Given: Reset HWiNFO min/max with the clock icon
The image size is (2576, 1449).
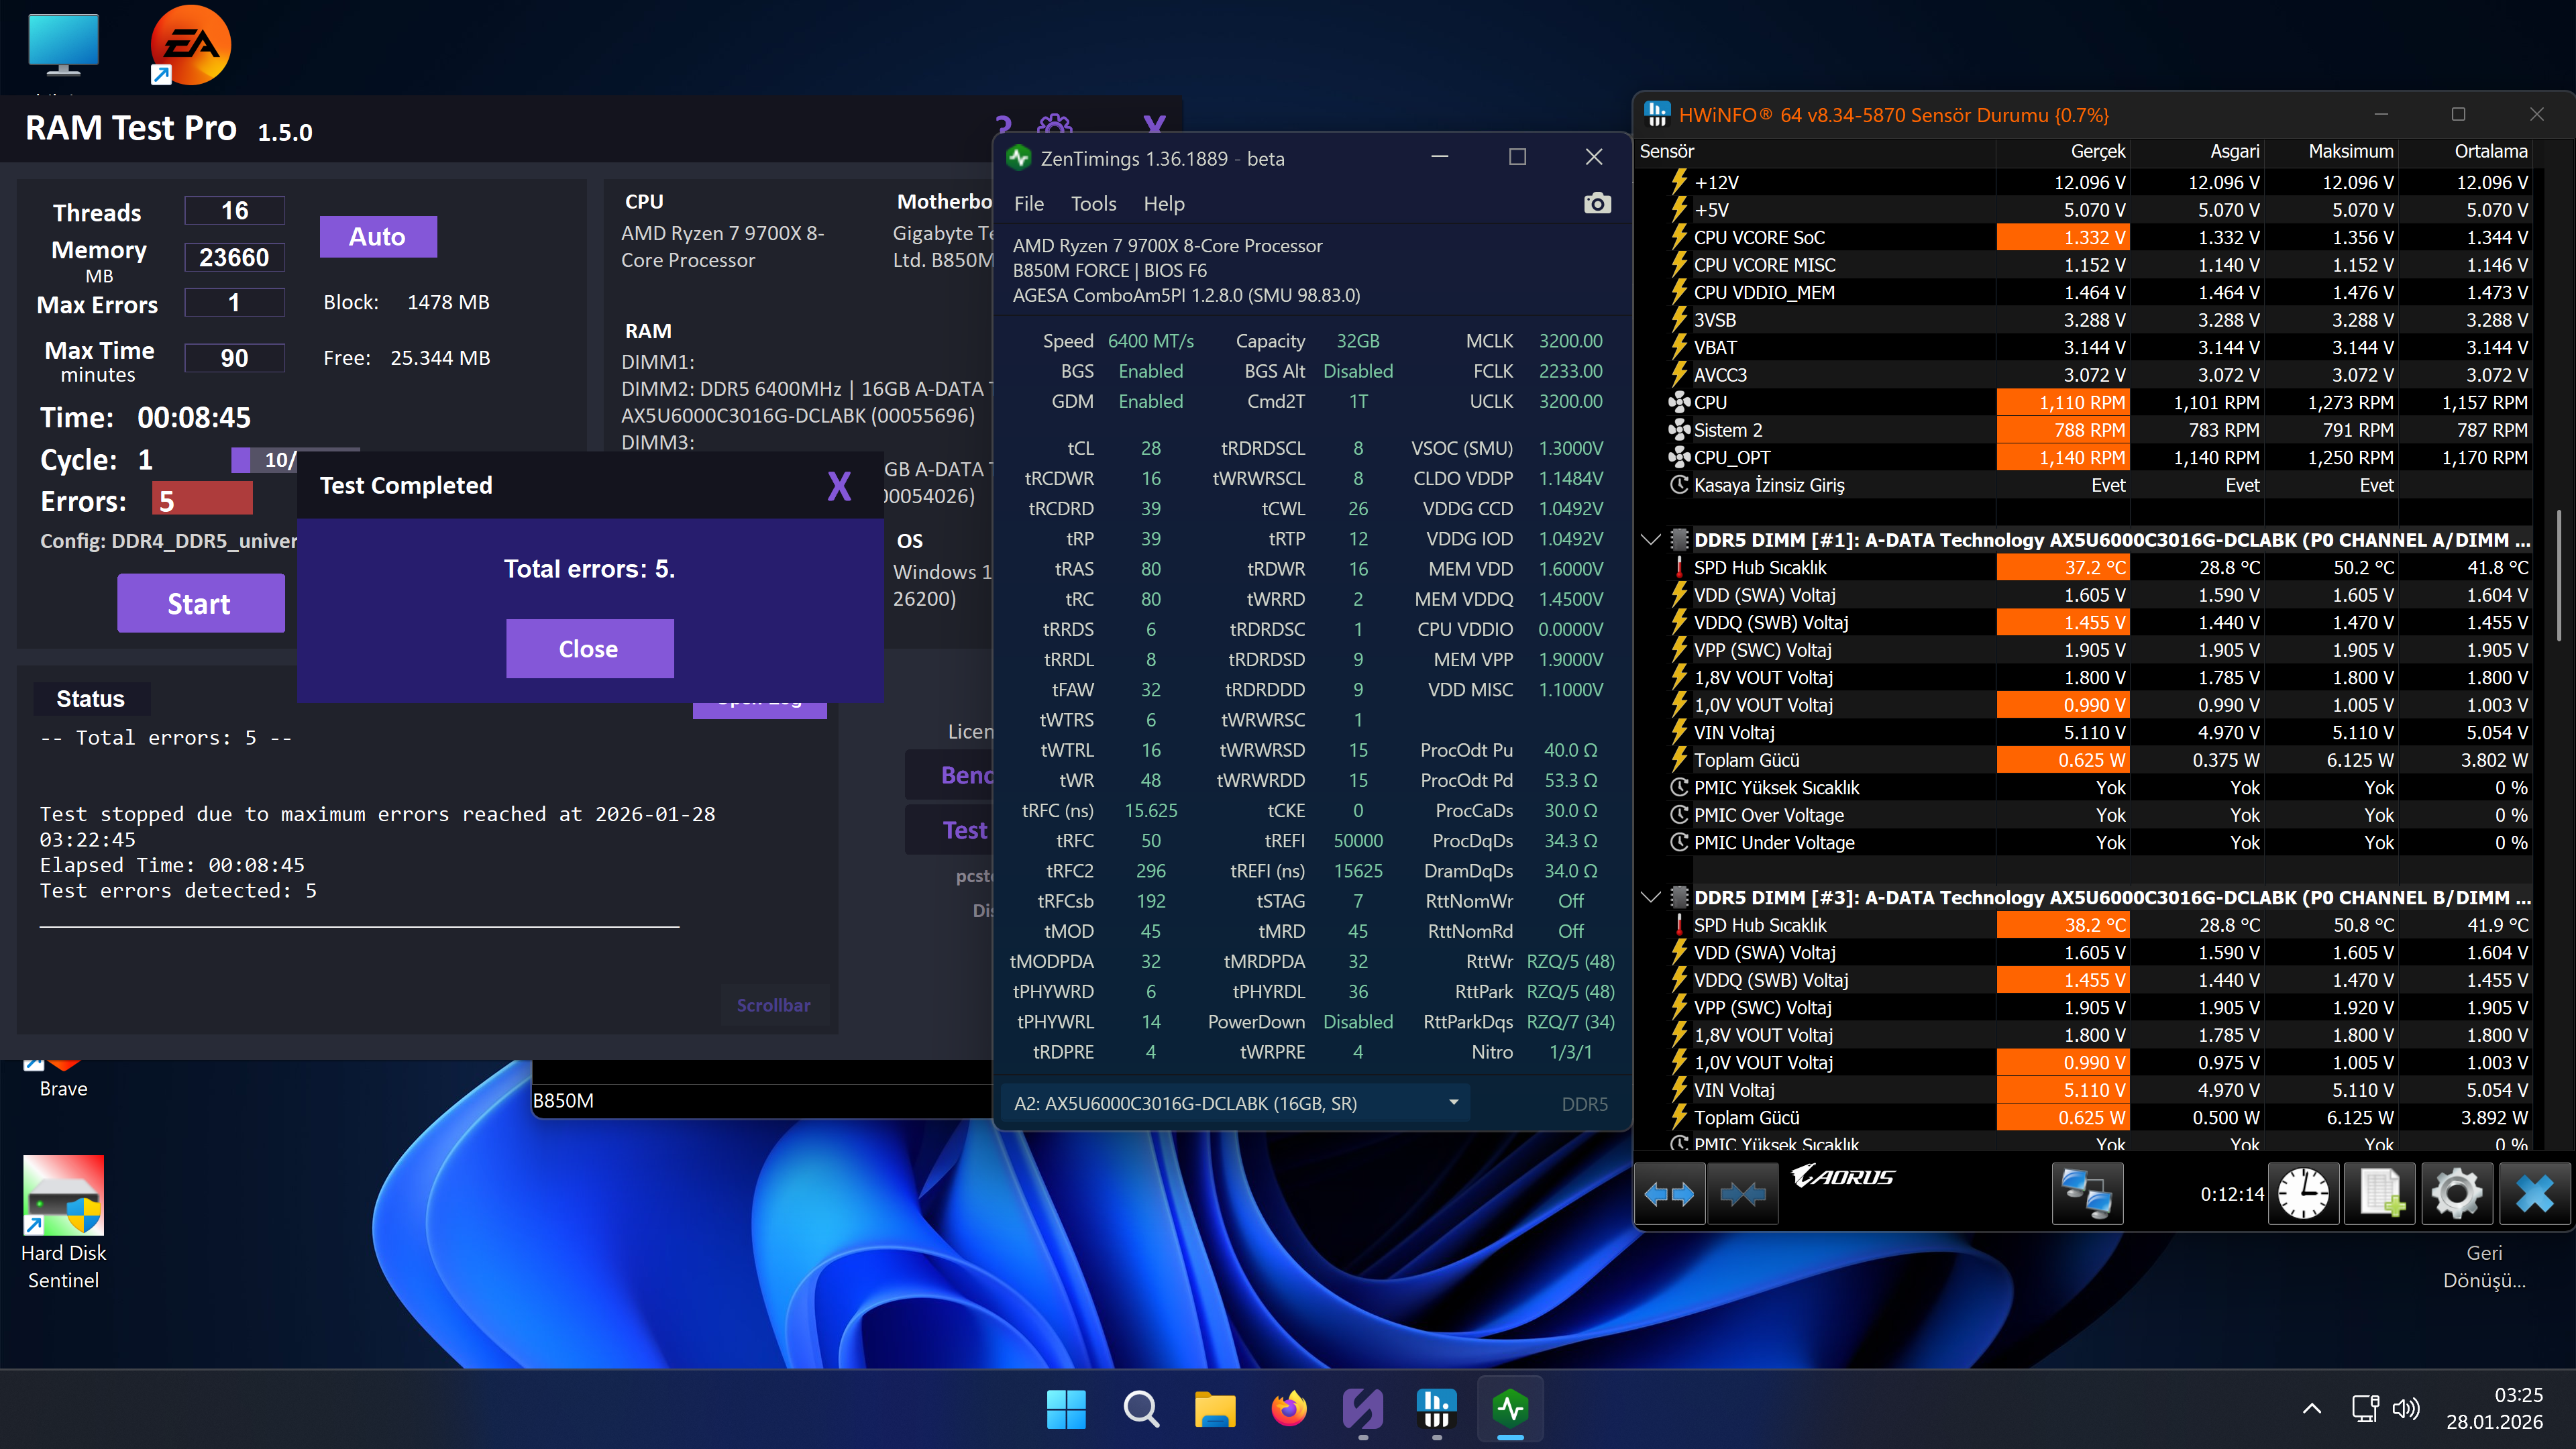Looking at the screenshot, I should tap(2303, 1194).
